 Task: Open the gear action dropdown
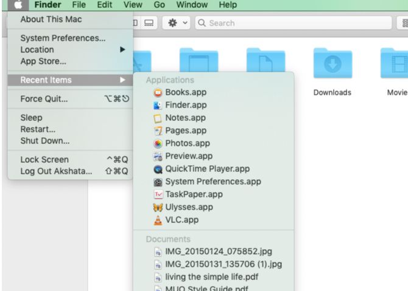coord(177,23)
